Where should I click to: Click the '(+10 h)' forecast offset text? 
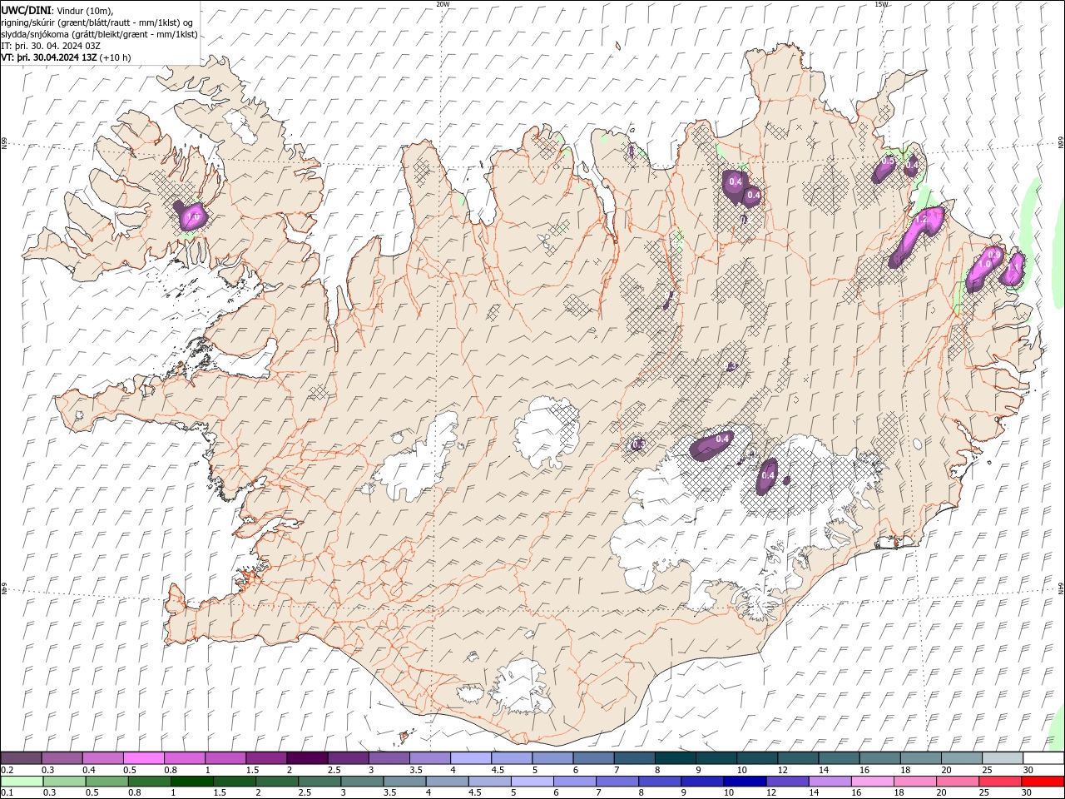point(116,57)
